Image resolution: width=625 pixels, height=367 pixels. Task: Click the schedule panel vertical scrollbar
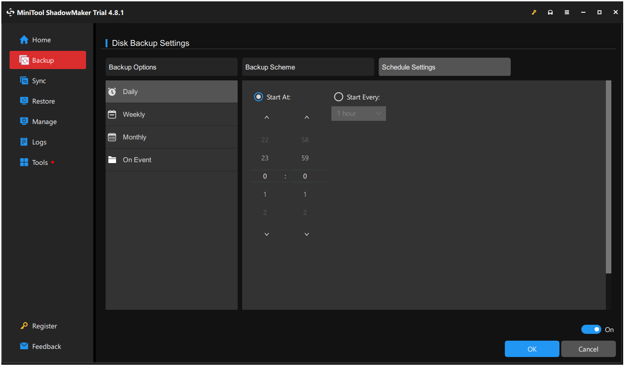point(609,177)
